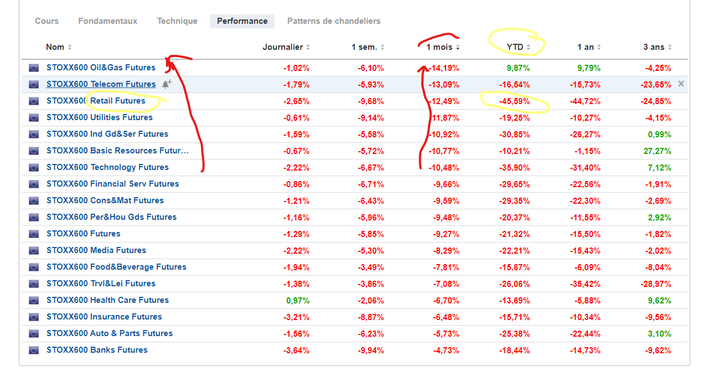Screen dimensions: 723x371
Task: Open the STOXX600 Health Care Futures link
Action: [x=107, y=300]
